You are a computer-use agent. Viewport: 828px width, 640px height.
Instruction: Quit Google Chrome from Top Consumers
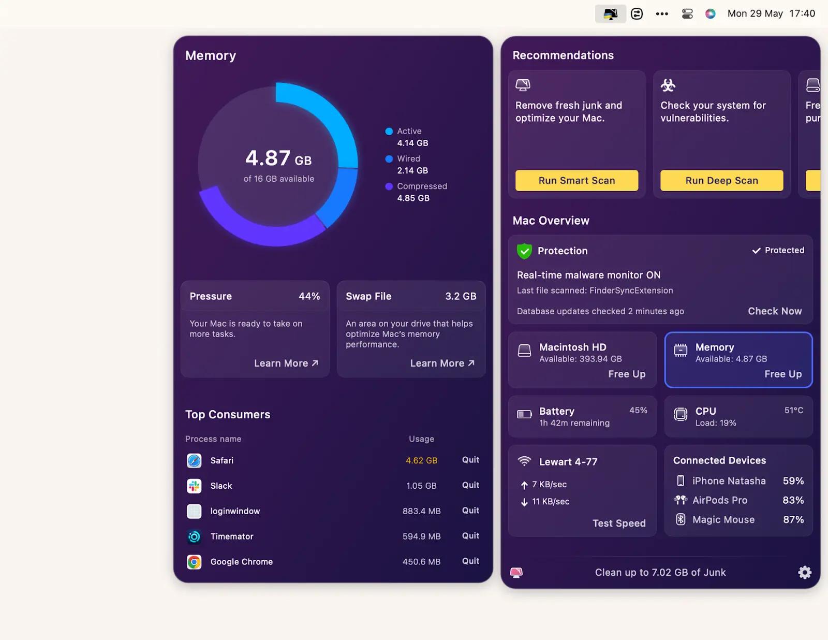point(470,561)
